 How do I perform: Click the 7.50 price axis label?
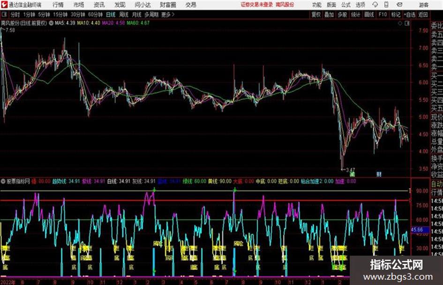coord(423,30)
